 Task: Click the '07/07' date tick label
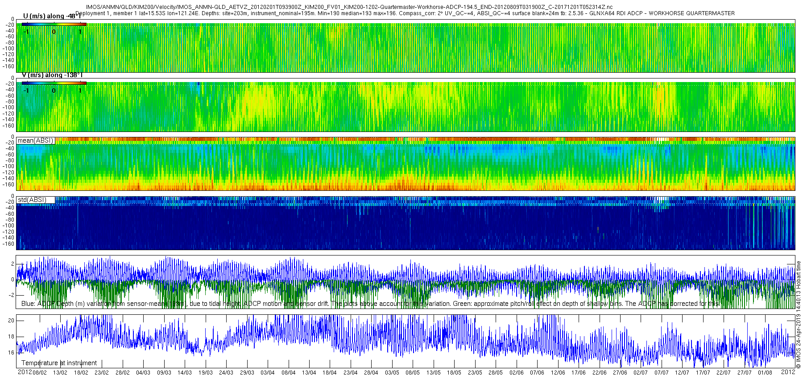point(662,373)
